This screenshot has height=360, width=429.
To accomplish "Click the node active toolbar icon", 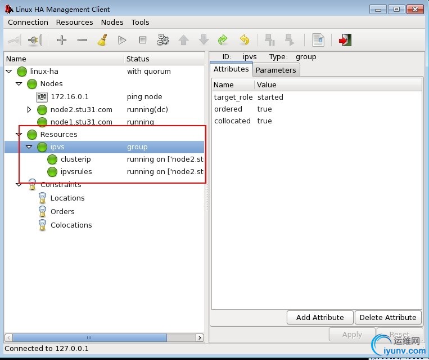I will (x=290, y=40).
